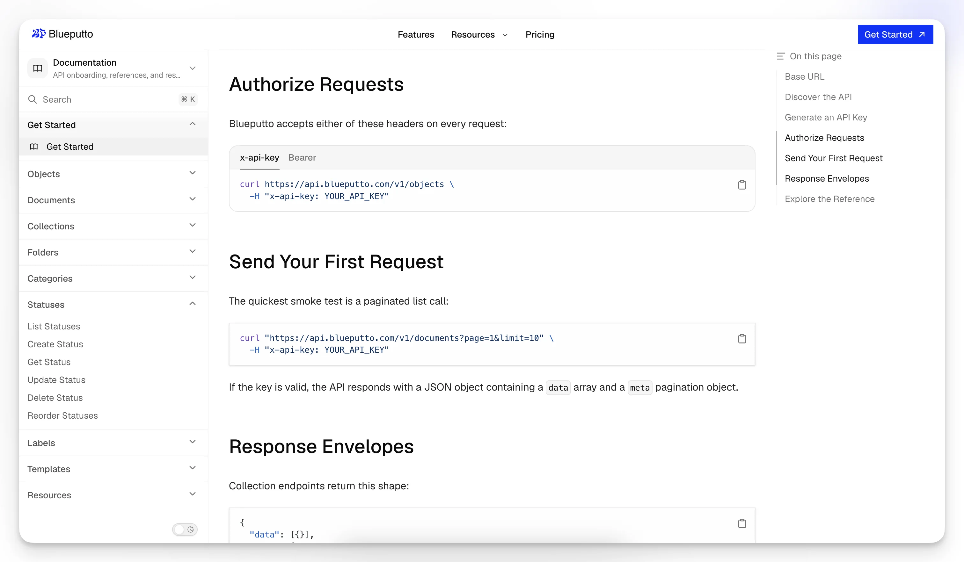964x562 pixels.
Task: Click the search magnifier icon
Action: pyautogui.click(x=33, y=99)
